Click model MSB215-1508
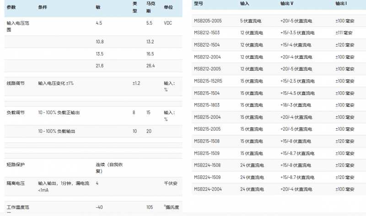Viewport: 366px width, 216px height. pyautogui.click(x=207, y=141)
